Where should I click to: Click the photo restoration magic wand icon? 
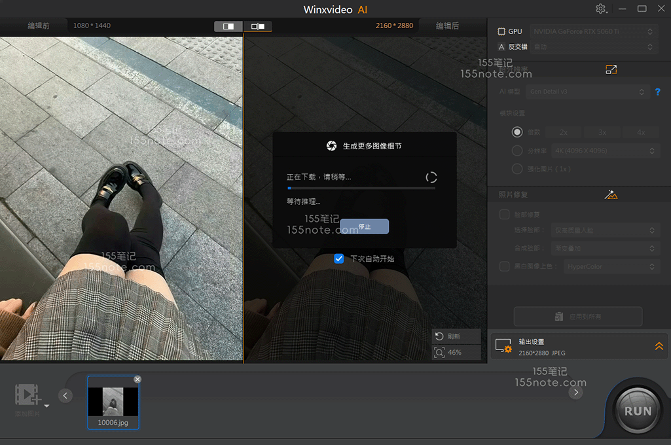pos(611,194)
